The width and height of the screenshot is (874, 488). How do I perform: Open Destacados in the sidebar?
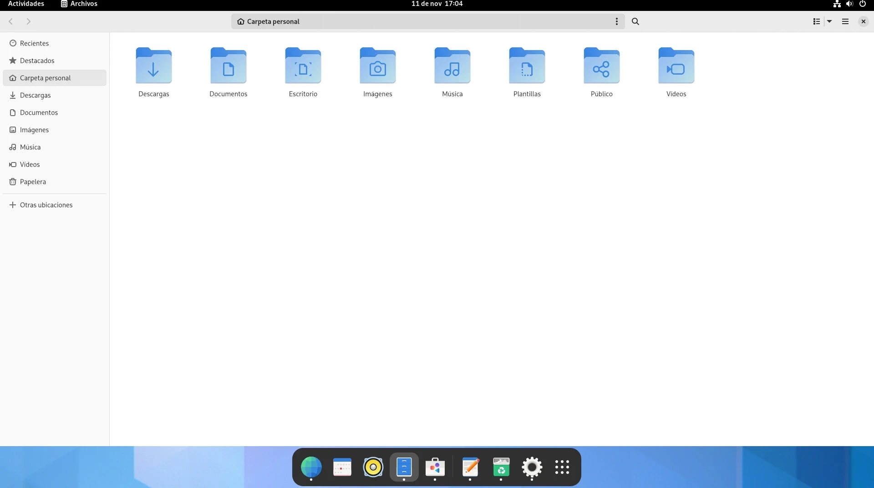[37, 61]
